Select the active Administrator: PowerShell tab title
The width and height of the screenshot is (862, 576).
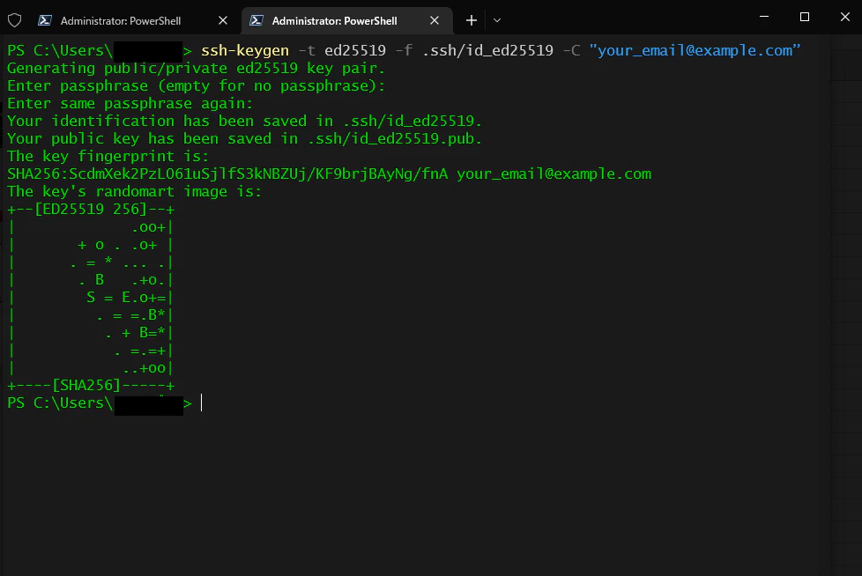(x=334, y=21)
